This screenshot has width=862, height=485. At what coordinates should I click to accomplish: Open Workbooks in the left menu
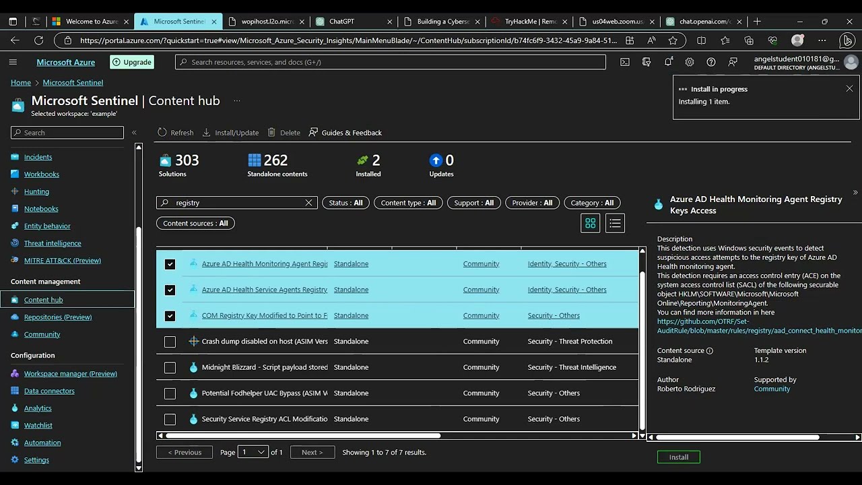[42, 174]
